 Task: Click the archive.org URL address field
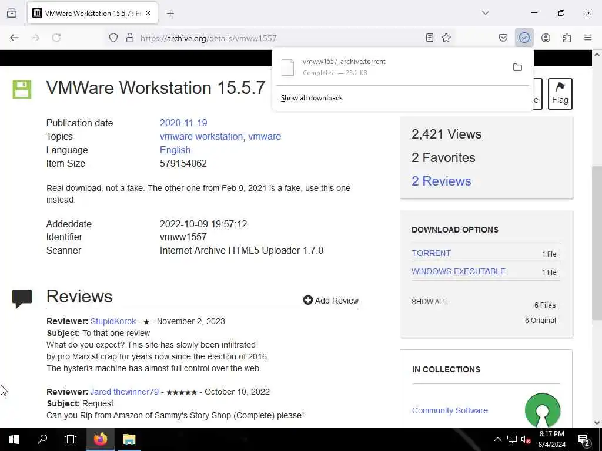280,38
